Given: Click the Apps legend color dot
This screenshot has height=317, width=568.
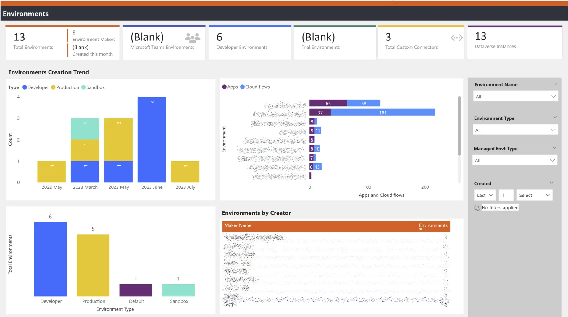Looking at the screenshot, I should [x=224, y=87].
